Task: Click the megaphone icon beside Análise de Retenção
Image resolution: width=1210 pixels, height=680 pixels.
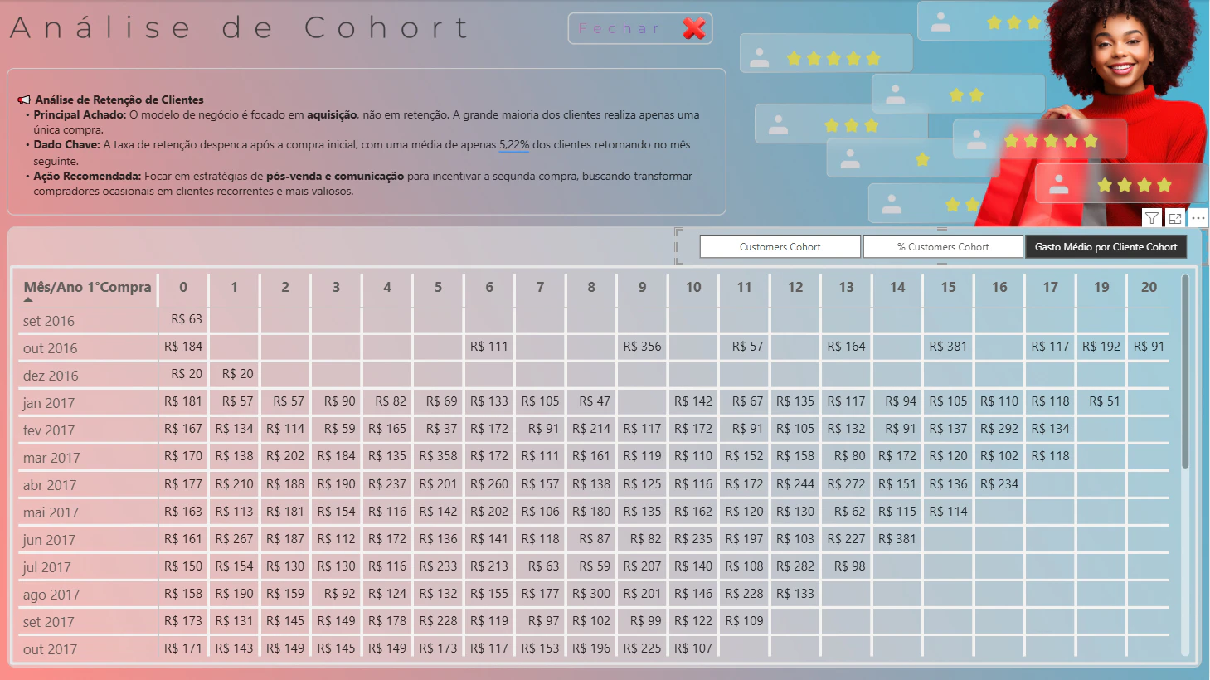Action: [24, 100]
